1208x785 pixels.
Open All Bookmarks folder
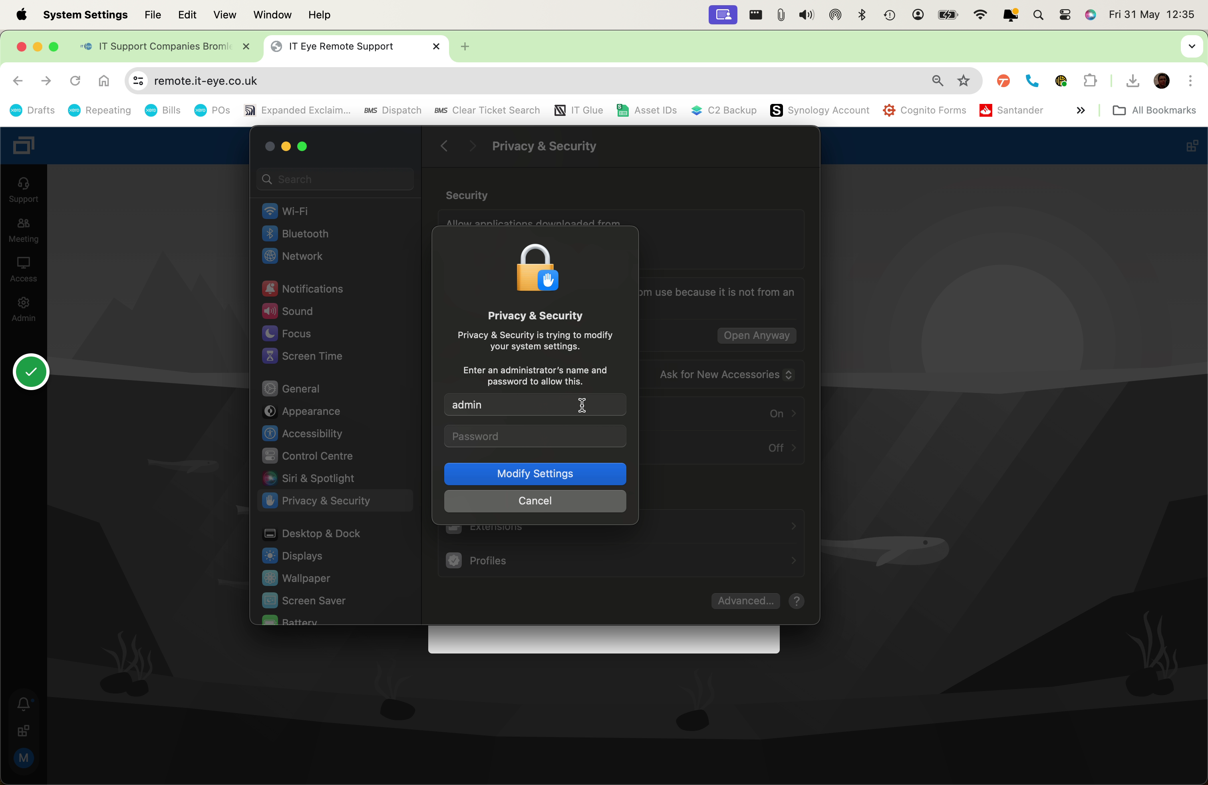[1154, 110]
